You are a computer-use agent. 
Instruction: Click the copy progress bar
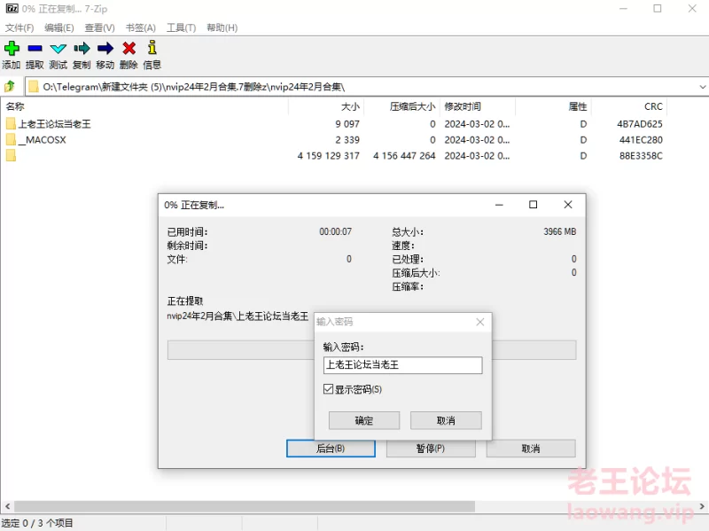tap(371, 349)
